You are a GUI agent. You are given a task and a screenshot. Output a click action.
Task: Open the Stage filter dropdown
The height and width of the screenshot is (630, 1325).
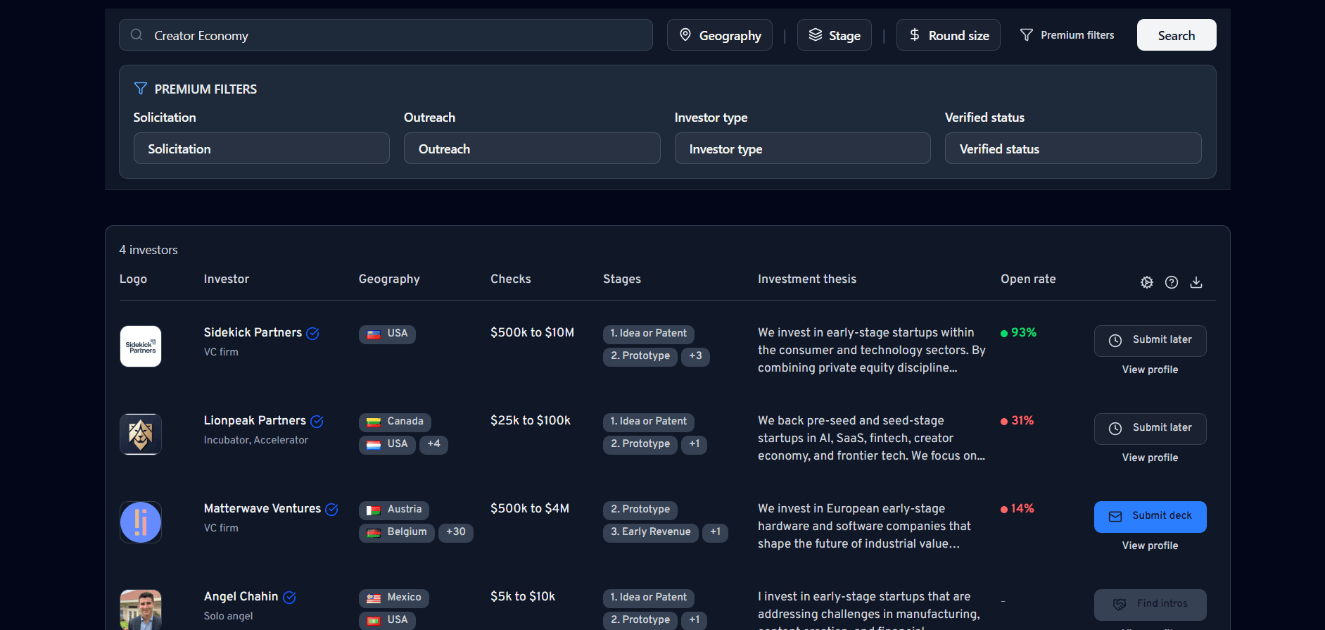[x=835, y=35]
